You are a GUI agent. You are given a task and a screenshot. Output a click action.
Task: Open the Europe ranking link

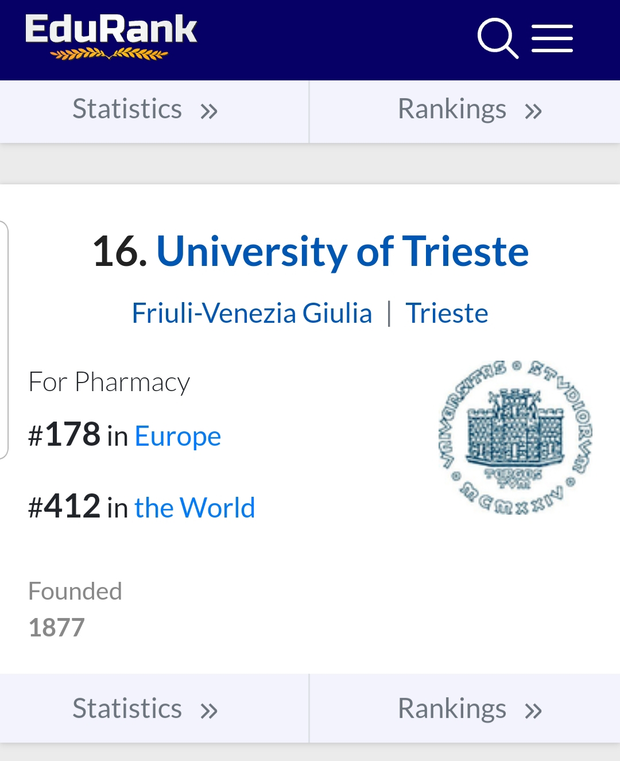(177, 436)
